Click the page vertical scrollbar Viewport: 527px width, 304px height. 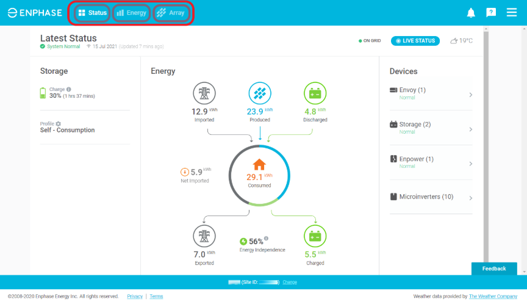coord(486,147)
